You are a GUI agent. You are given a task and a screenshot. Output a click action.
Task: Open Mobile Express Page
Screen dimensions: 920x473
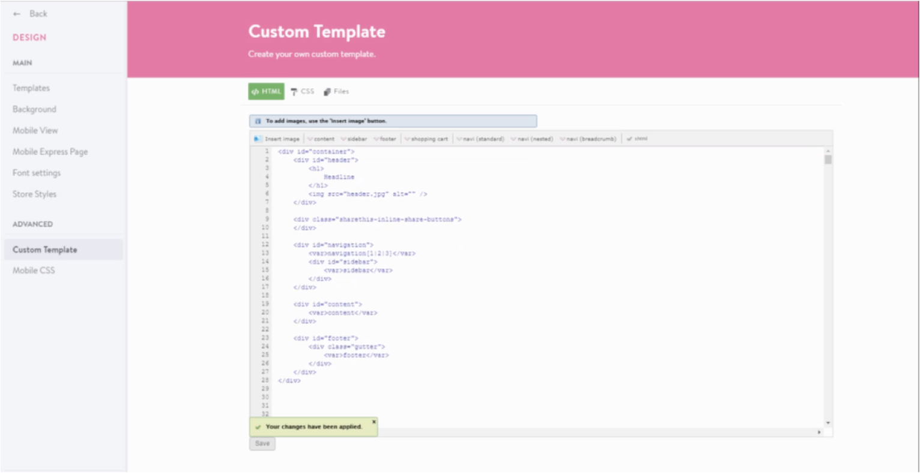click(x=50, y=152)
